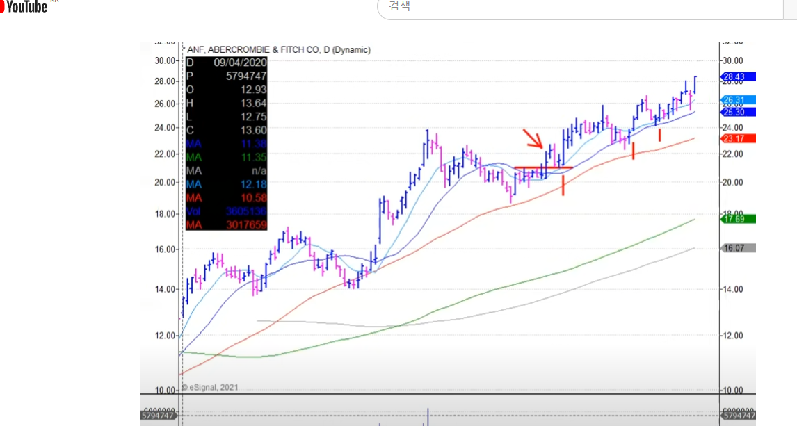
Task: Select the 23.17 red moving average label
Action: [x=738, y=138]
